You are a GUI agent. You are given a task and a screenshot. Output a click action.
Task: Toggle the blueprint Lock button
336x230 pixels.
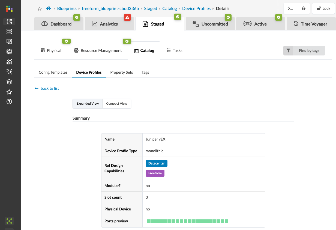tap(323, 8)
